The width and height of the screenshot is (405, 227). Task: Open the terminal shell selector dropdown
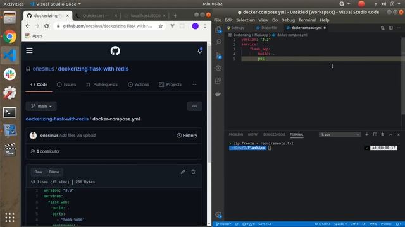[340, 134]
